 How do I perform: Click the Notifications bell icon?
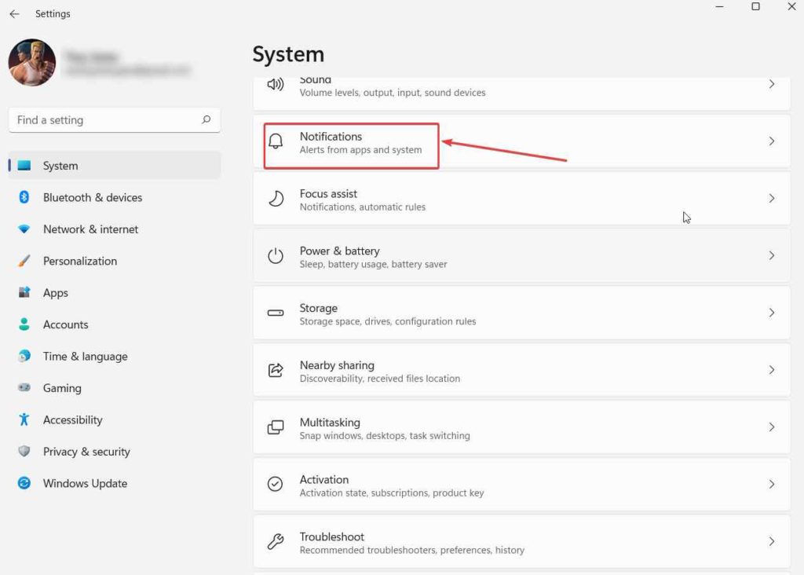[275, 141]
